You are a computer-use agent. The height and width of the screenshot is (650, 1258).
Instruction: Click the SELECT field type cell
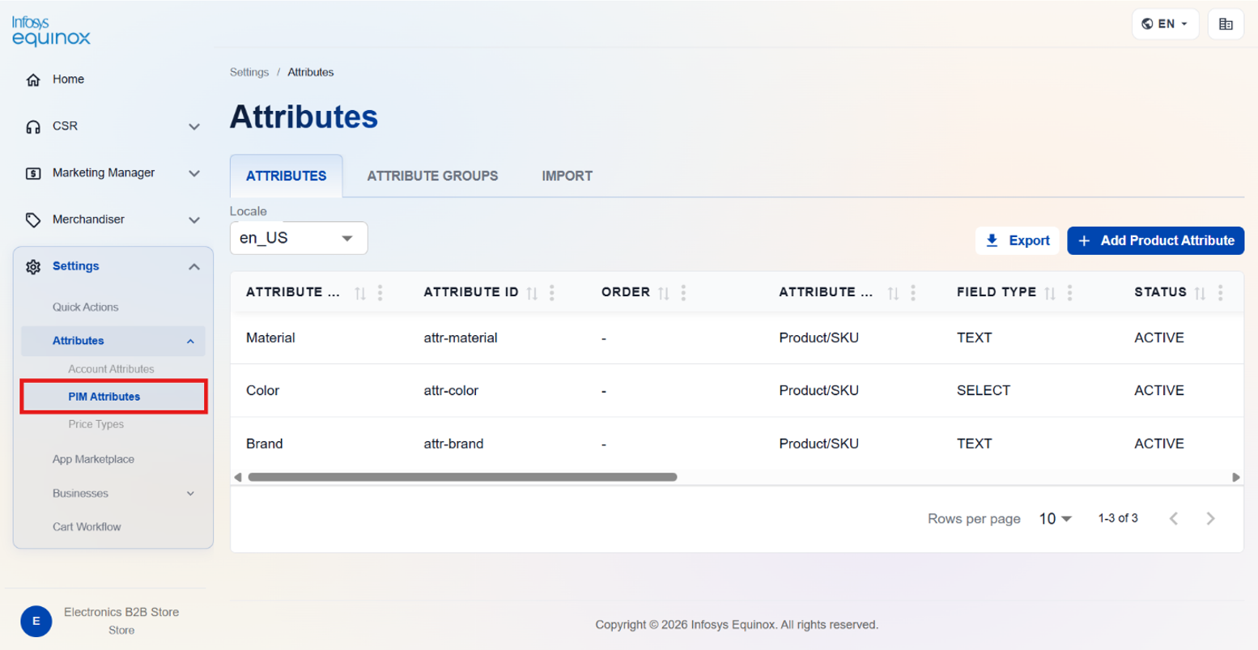984,390
